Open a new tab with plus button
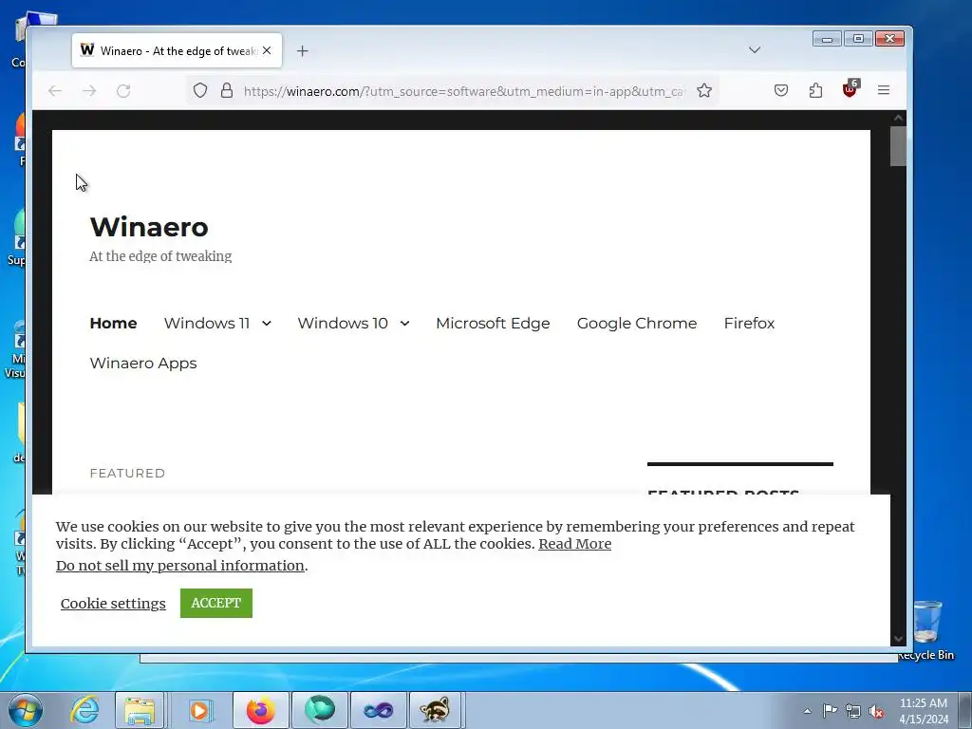Screen dimensions: 972x729 (x=303, y=51)
